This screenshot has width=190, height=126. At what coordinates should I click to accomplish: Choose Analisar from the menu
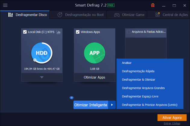pos(150,63)
